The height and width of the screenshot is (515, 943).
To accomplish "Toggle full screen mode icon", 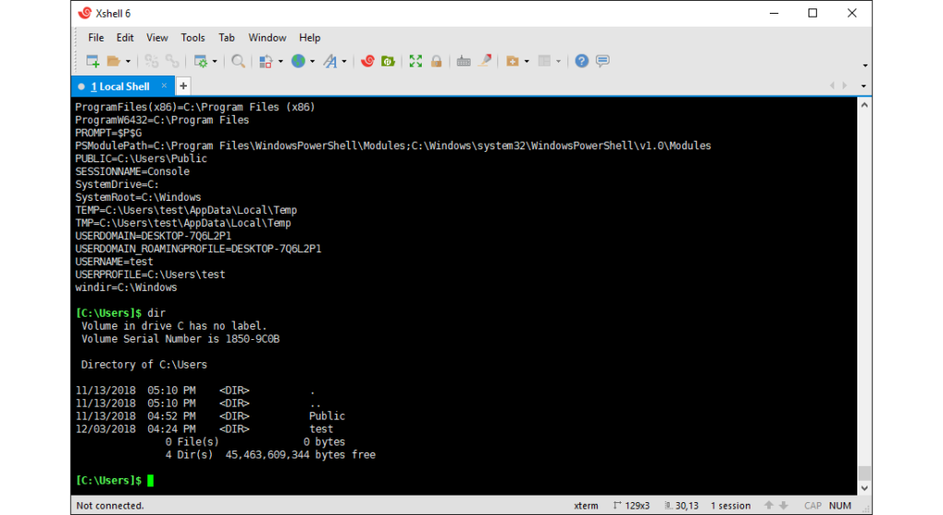I will click(415, 61).
